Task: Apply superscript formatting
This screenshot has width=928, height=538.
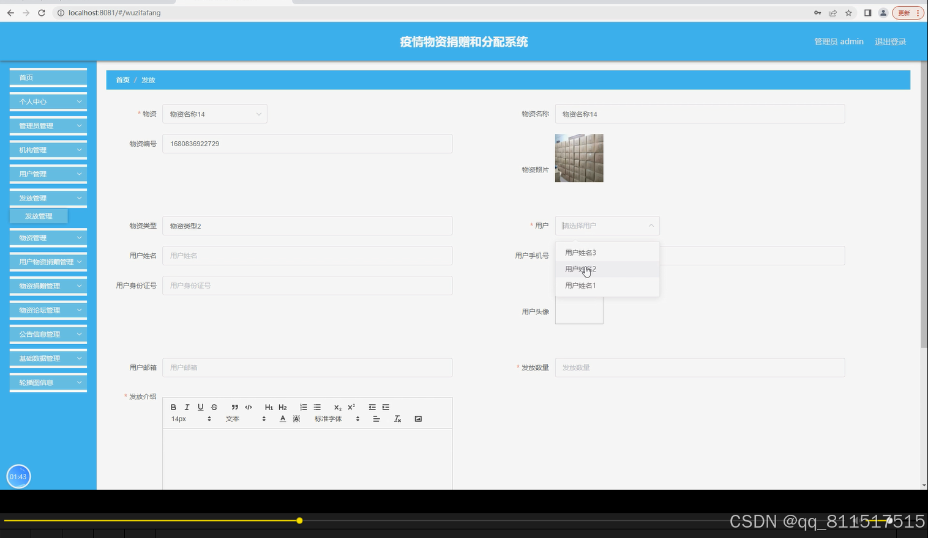Action: tap(351, 407)
